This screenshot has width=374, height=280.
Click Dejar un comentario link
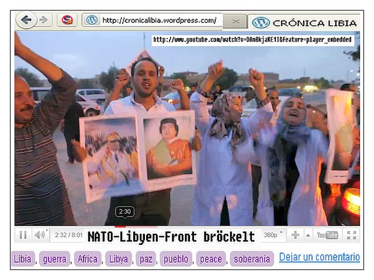(x=320, y=257)
